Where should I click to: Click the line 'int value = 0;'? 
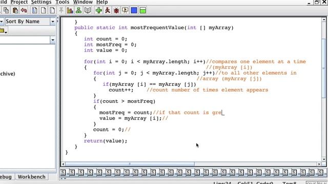106,50
